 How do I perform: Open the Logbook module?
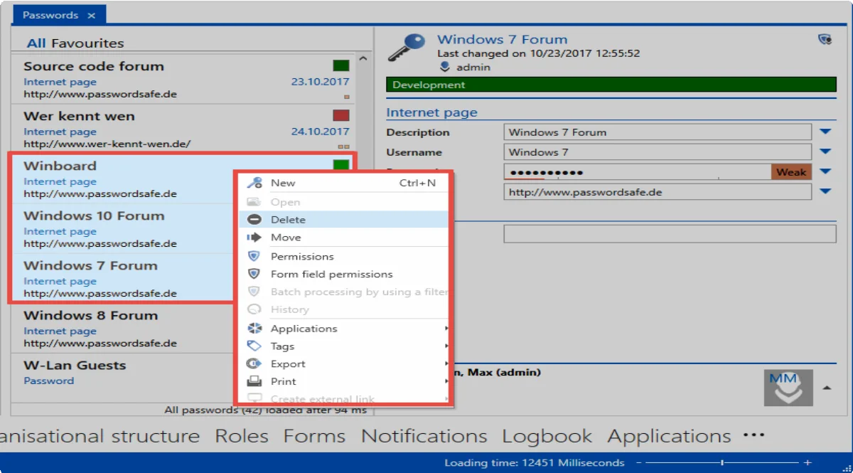(547, 436)
